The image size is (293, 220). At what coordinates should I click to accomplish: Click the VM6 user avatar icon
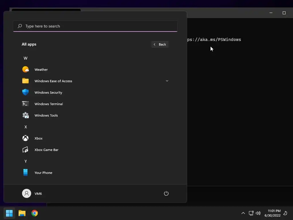click(x=27, y=193)
